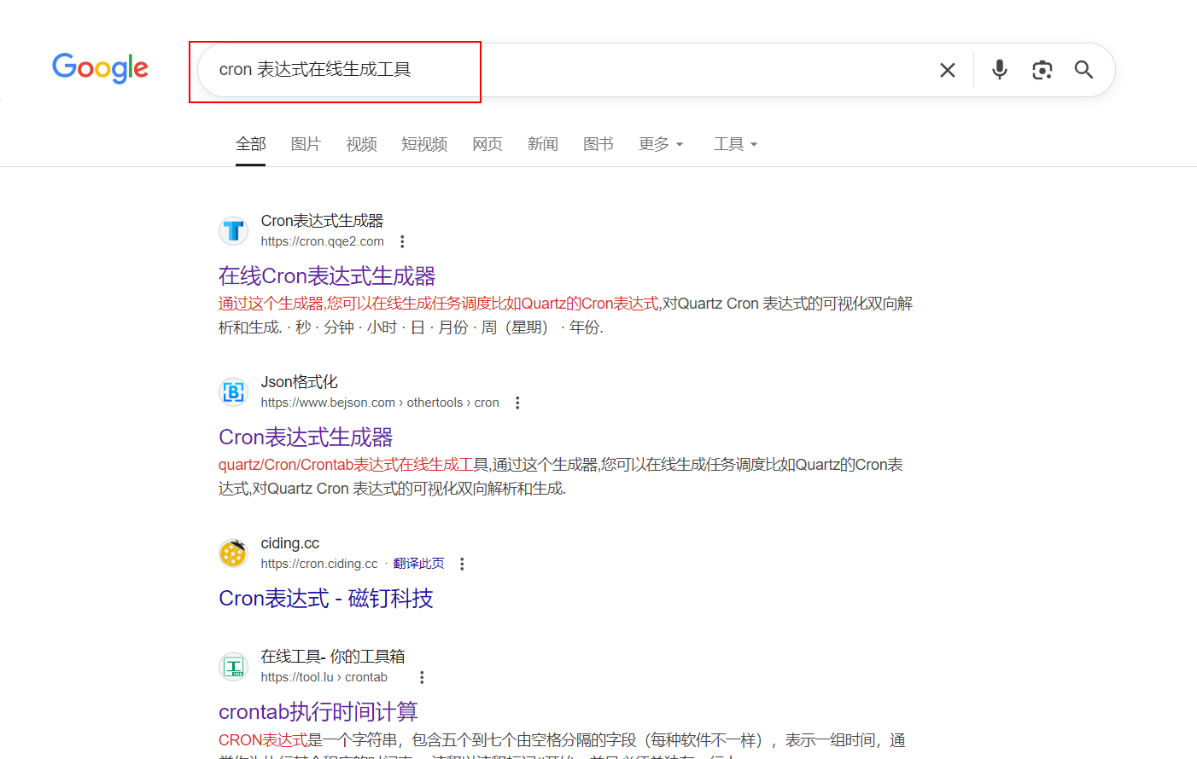This screenshot has width=1197, height=759.
Task: Click the https://tool.lu › crontab URL
Action: [x=324, y=677]
